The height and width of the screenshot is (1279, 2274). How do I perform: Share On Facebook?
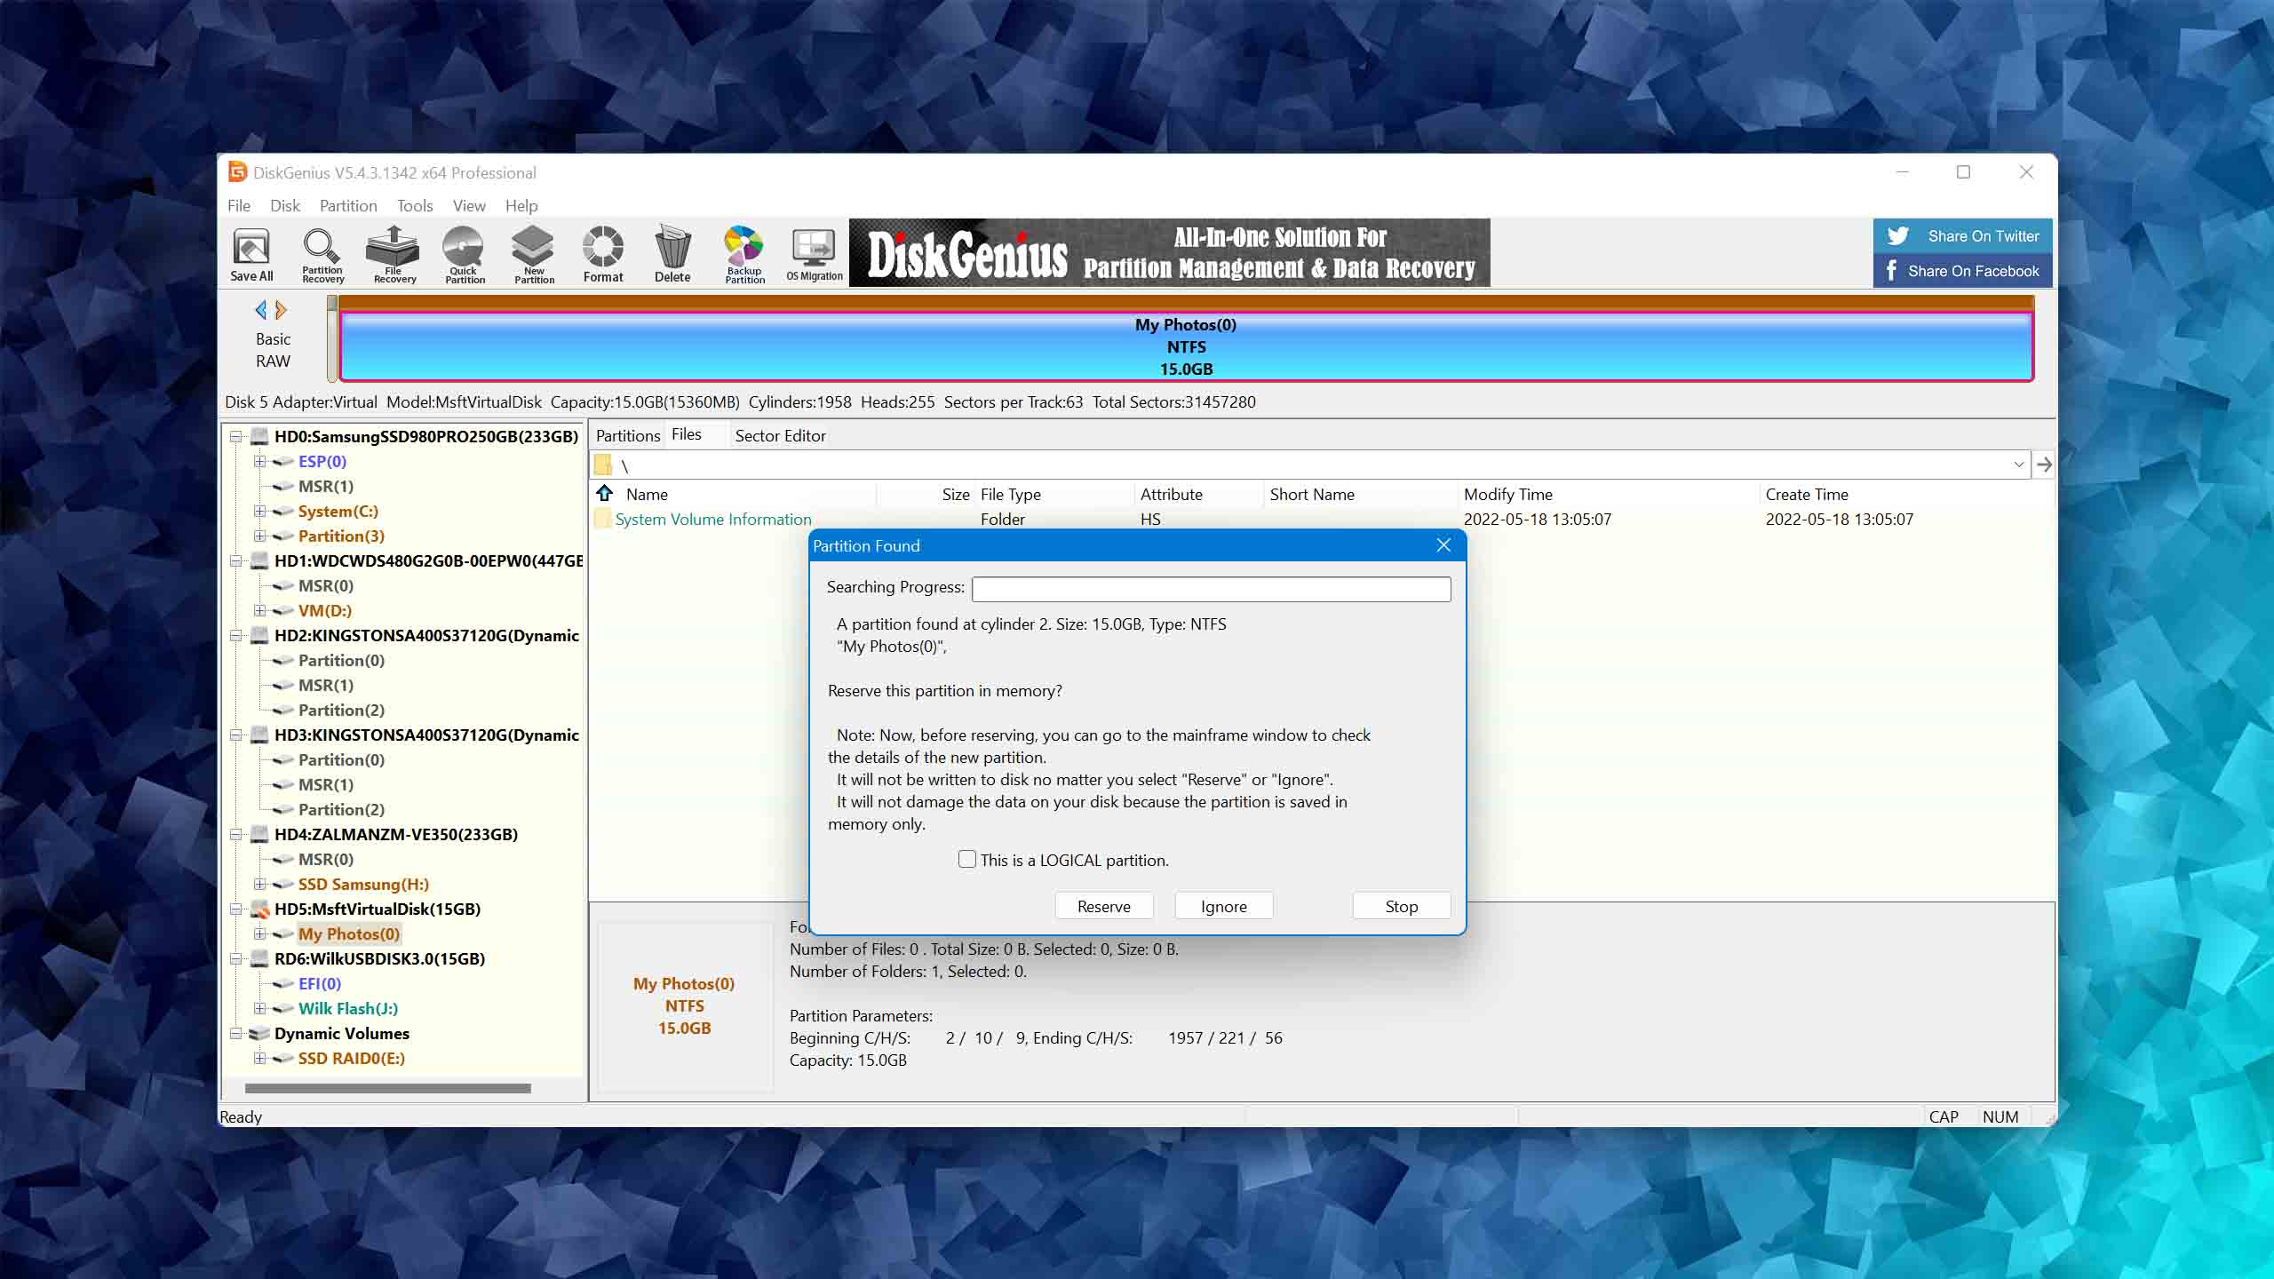(1963, 271)
